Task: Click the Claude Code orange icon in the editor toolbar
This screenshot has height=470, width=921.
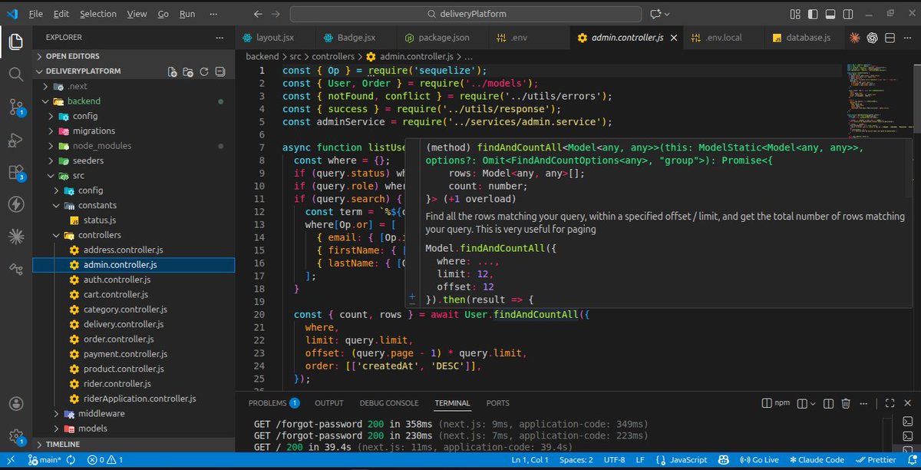Action: coord(856,38)
